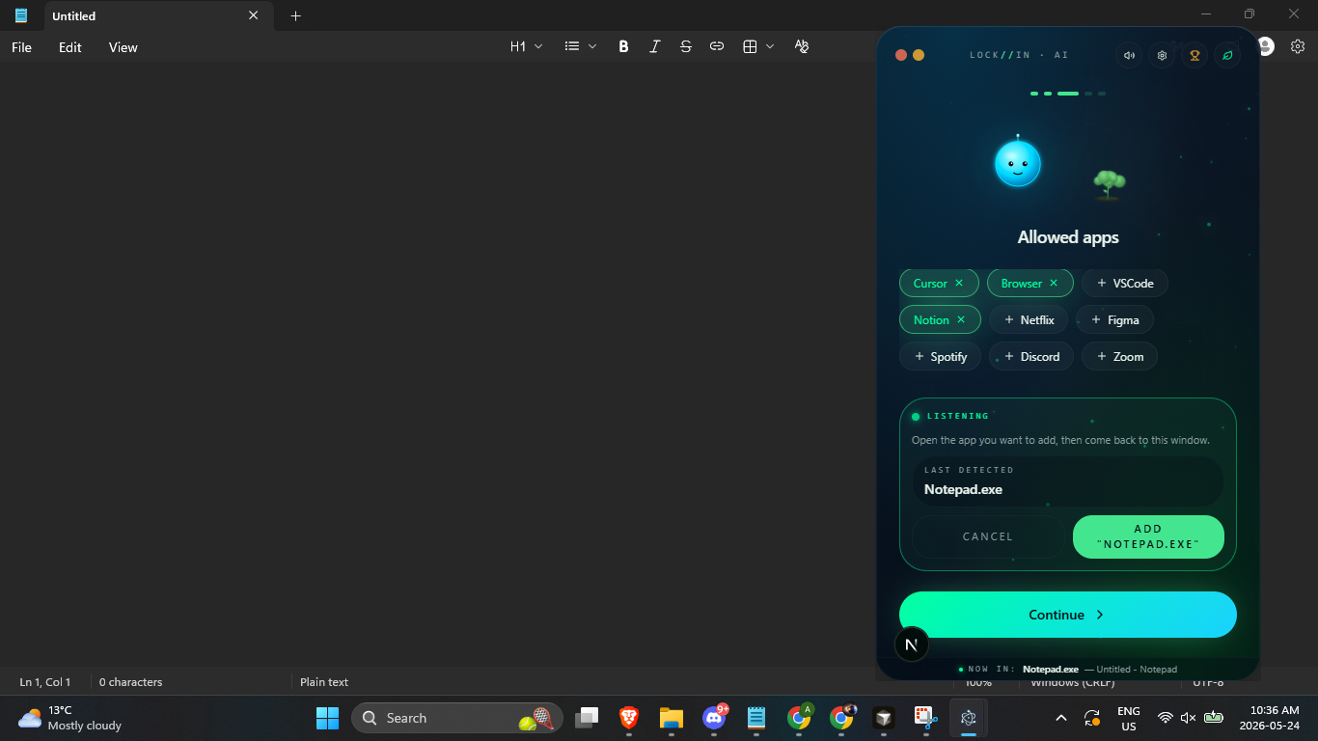Click "0 characters" in status bar
Image resolution: width=1318 pixels, height=741 pixels.
pos(130,682)
